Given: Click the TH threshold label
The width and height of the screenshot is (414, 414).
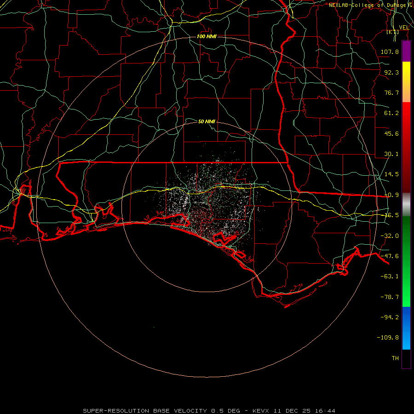Looking at the screenshot, I should [395, 358].
